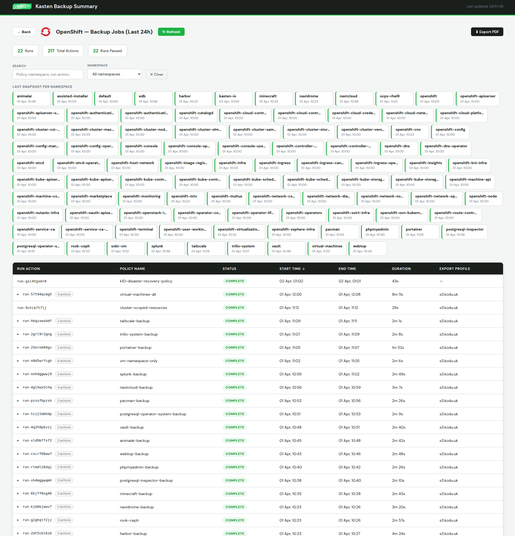Select the minecraft namespace snapshot card
Image resolution: width=515 pixels, height=536 pixels.
(274, 99)
